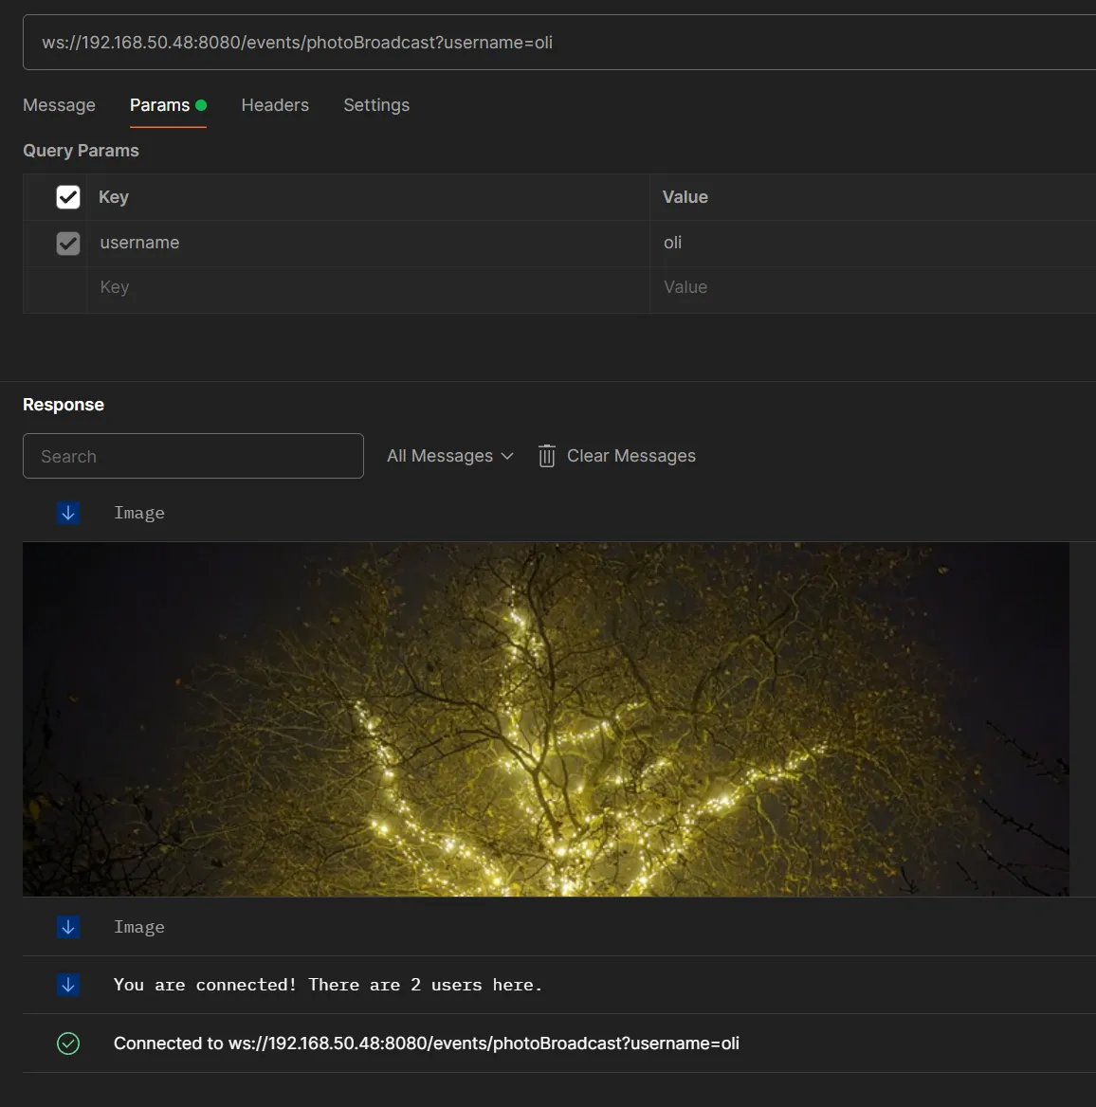
Task: Uncheck the username parameter checkbox
Action: (x=68, y=244)
